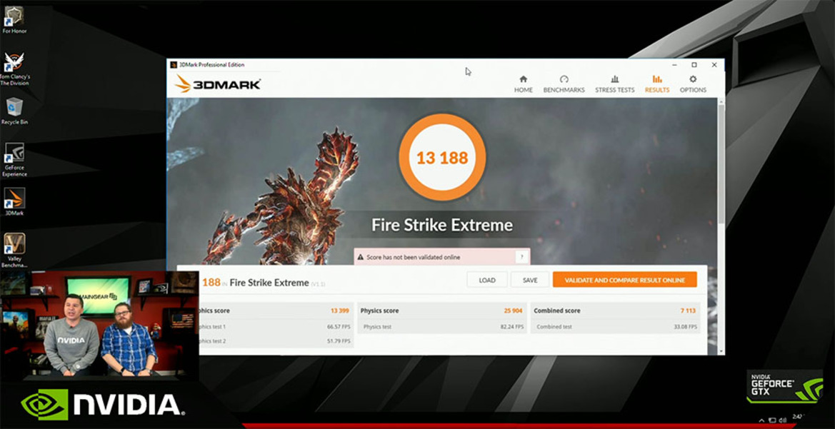
Task: Click the 66.57 FPS graphics test result
Action: (x=339, y=327)
